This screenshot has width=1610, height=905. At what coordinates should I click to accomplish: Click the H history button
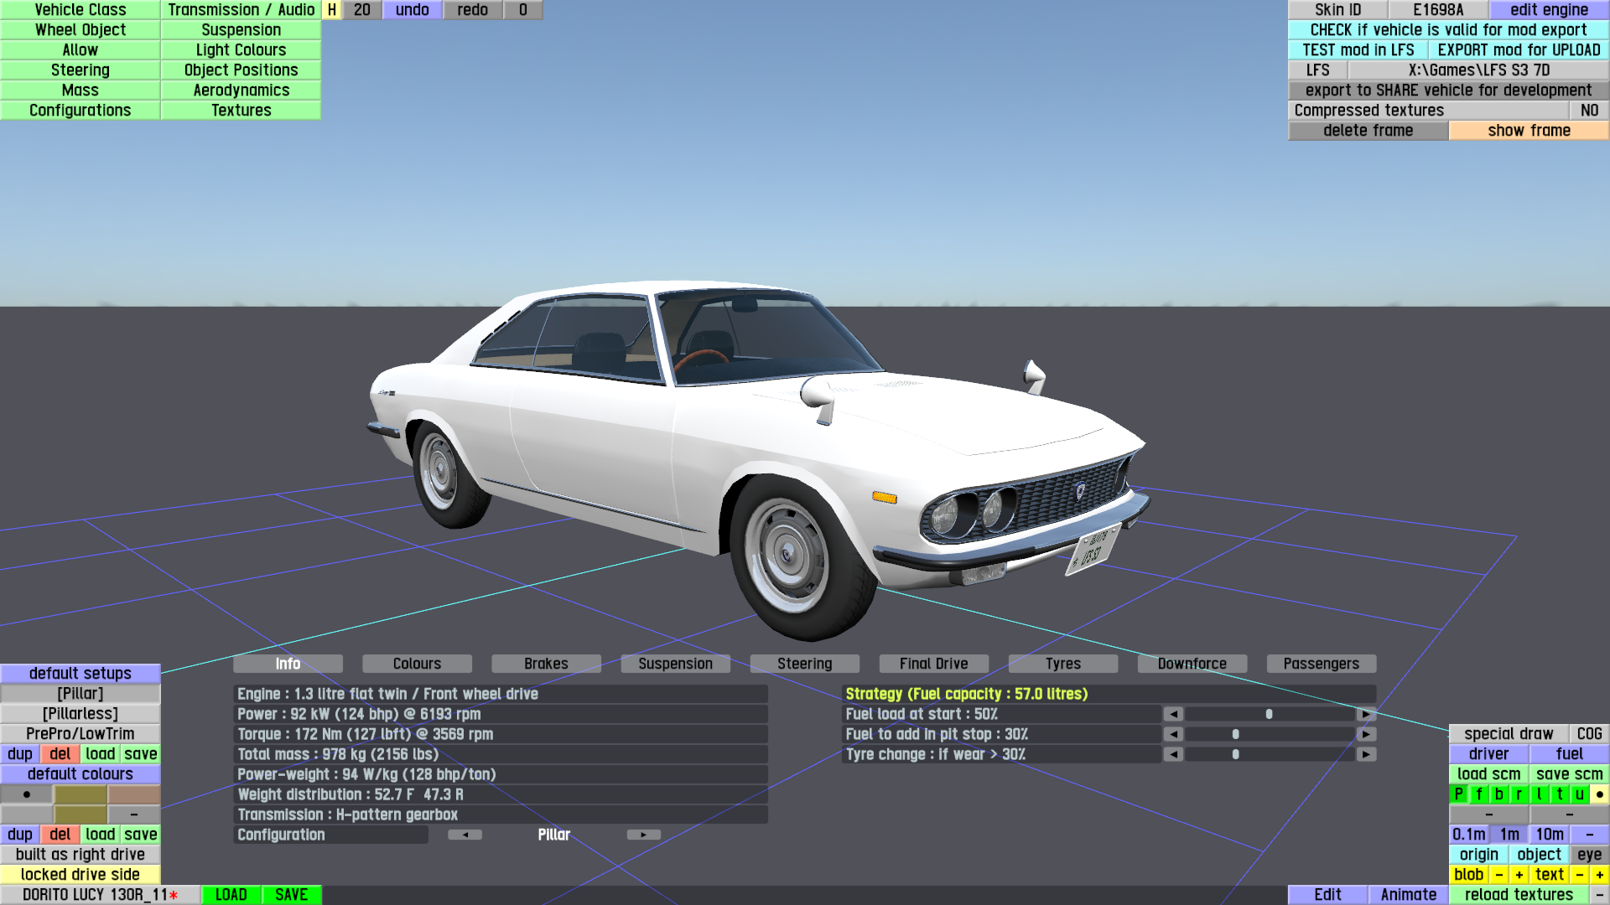click(x=332, y=10)
